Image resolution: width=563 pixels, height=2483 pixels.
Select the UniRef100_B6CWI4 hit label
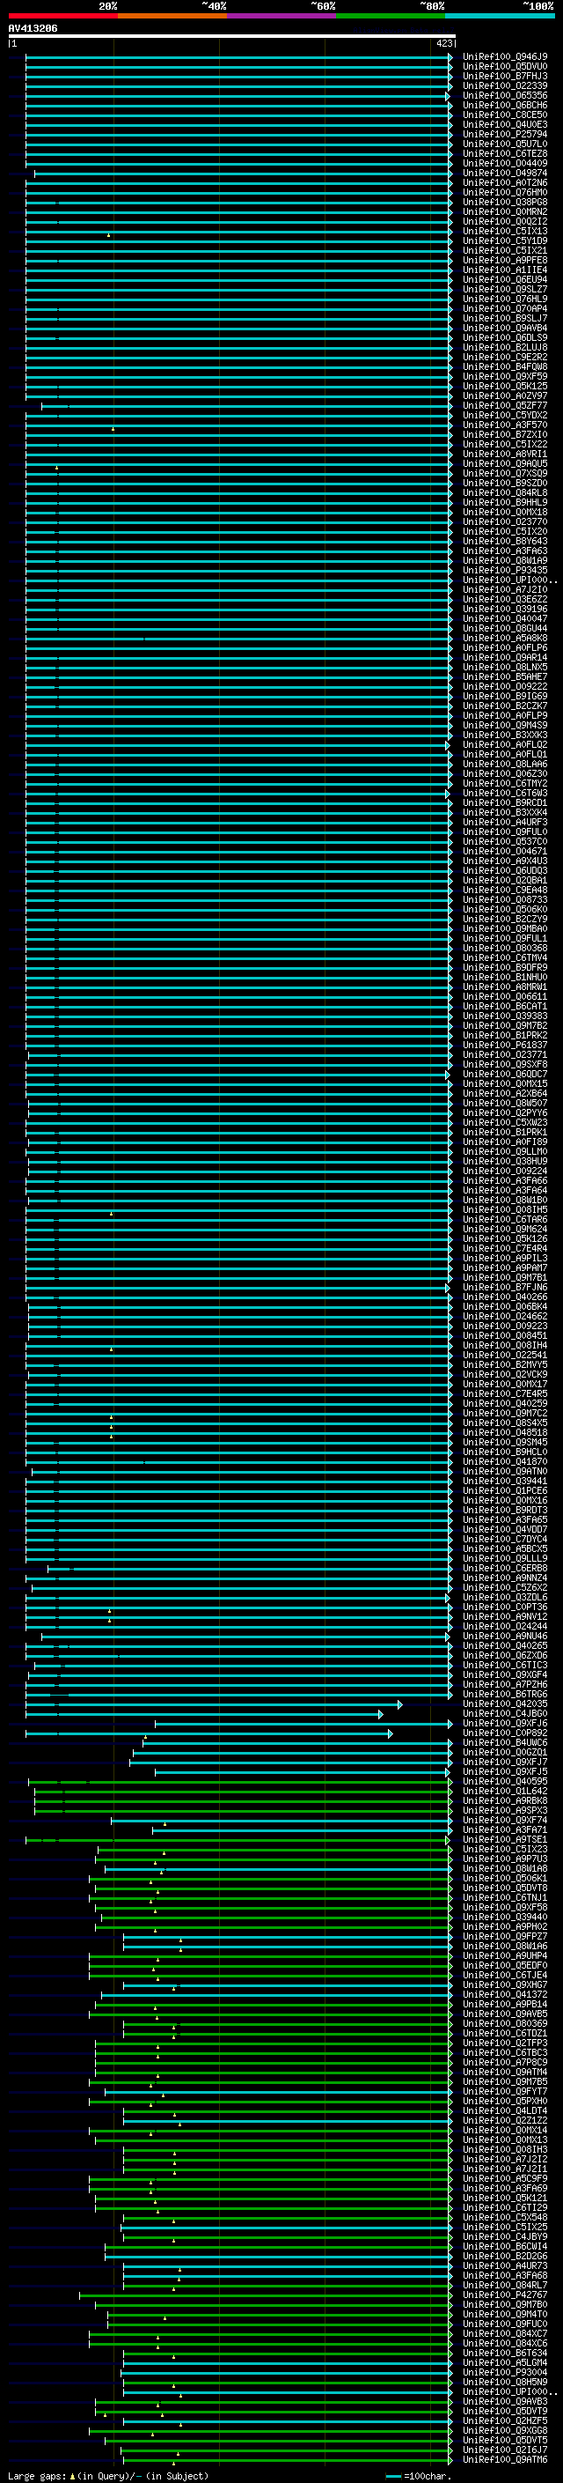click(505, 2247)
